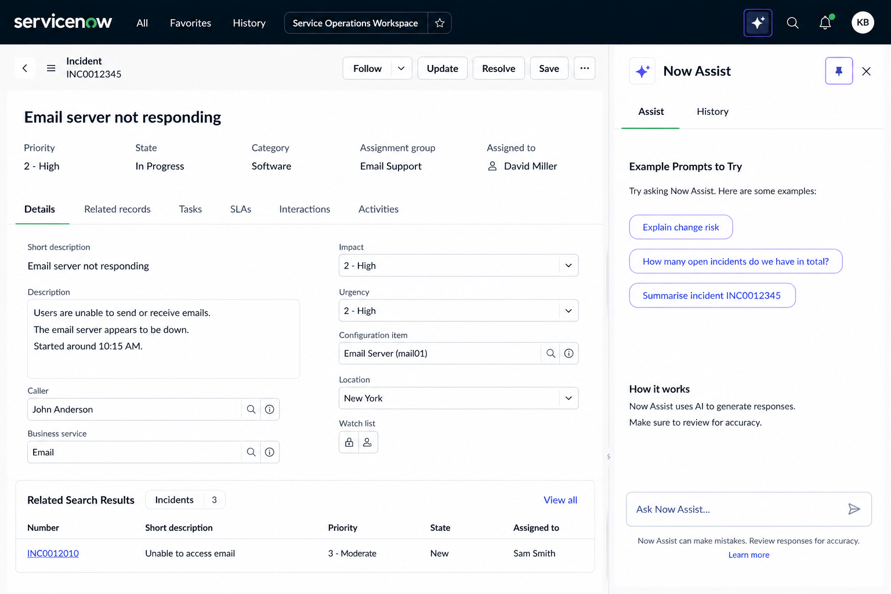The image size is (891, 594).
Task: Search Business service lookup icon
Action: [251, 452]
